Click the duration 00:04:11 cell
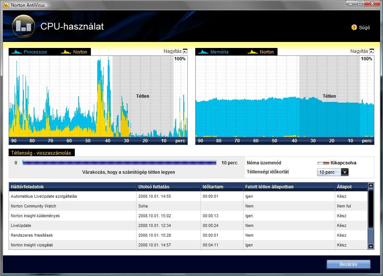 pyautogui.click(x=211, y=245)
